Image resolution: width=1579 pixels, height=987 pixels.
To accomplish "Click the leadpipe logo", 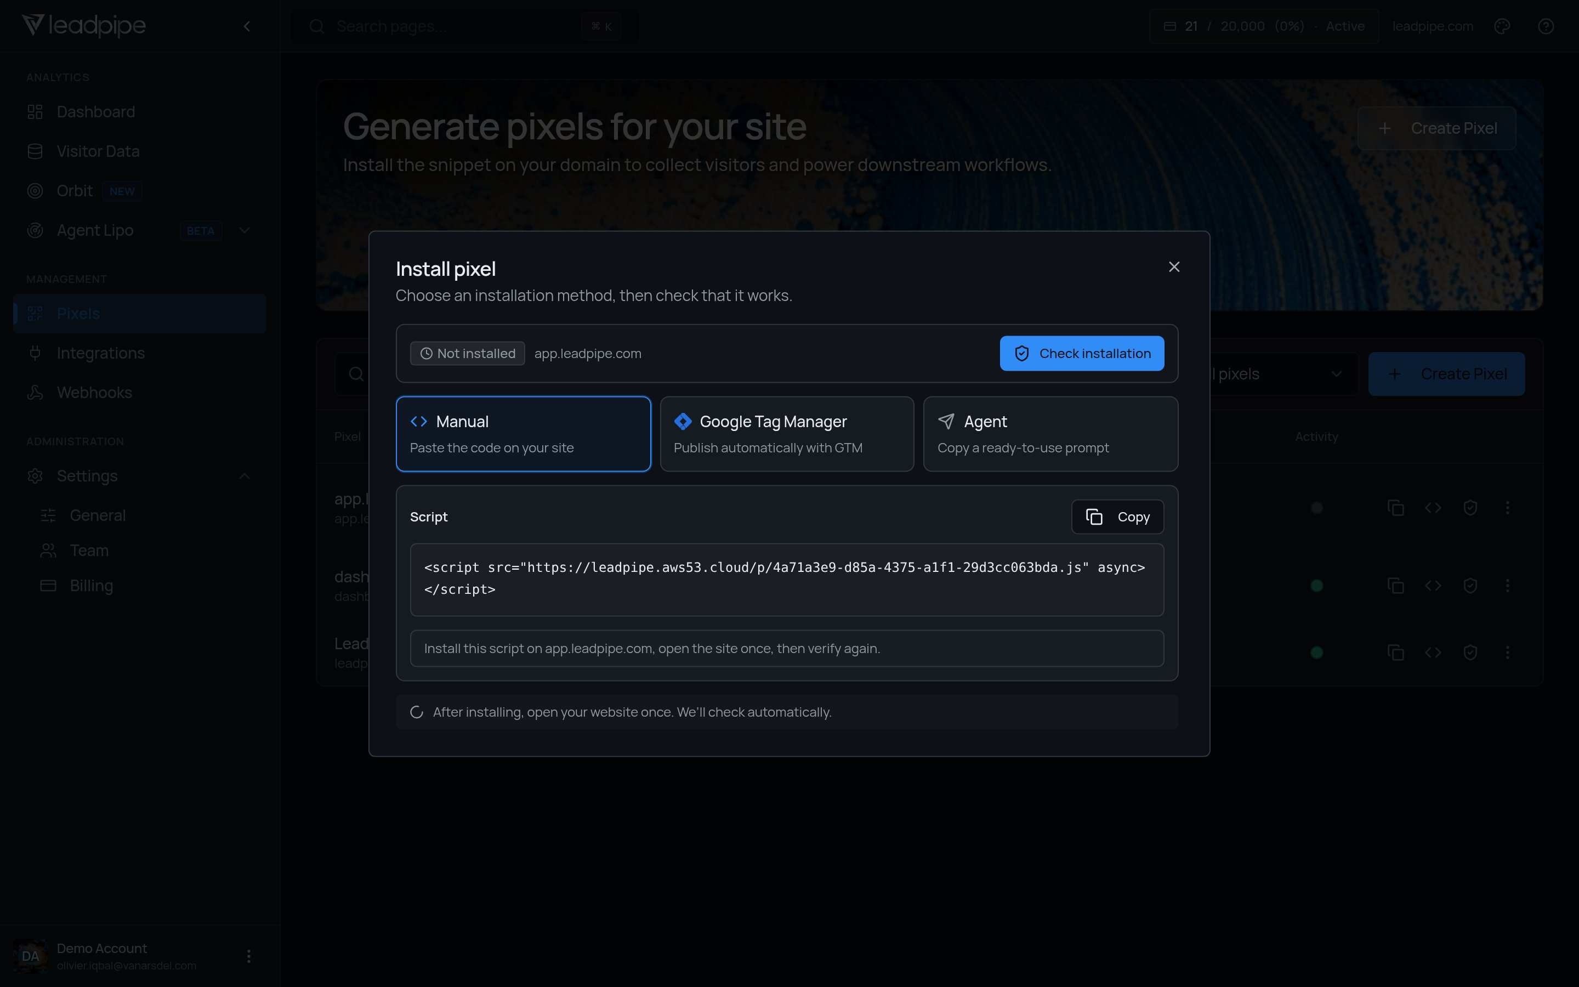I will point(83,25).
